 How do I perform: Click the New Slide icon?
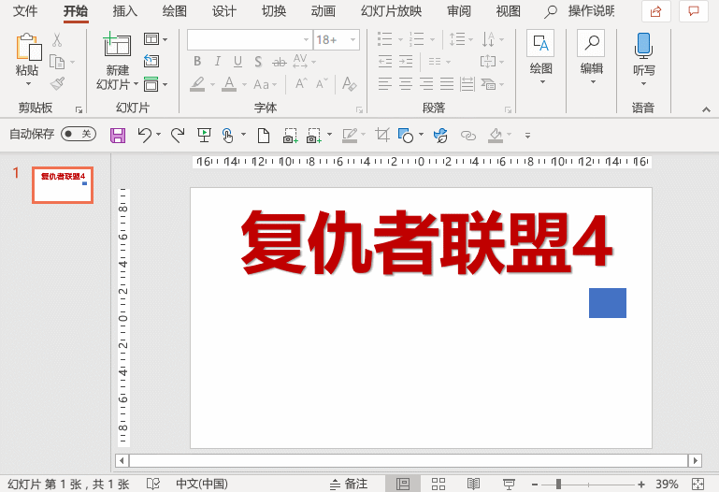click(117, 45)
